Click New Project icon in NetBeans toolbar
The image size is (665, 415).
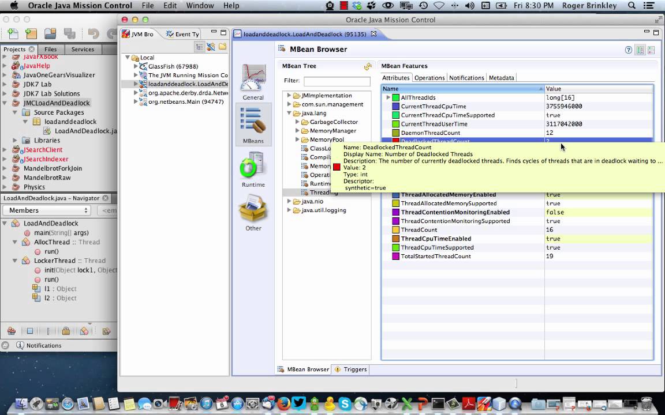coord(31,33)
